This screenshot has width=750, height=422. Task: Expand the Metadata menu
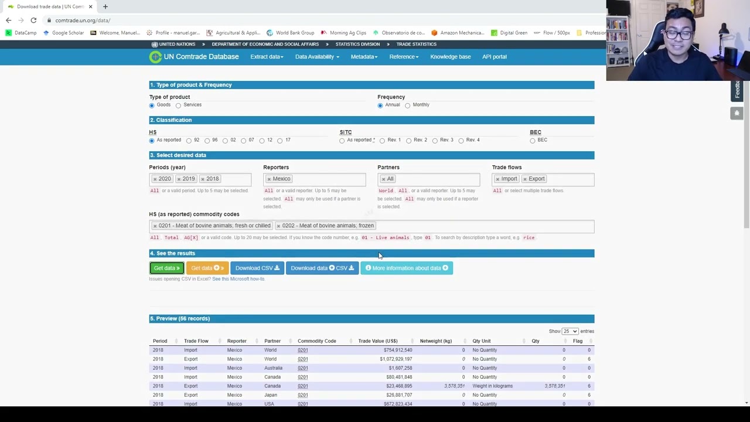[x=364, y=57]
